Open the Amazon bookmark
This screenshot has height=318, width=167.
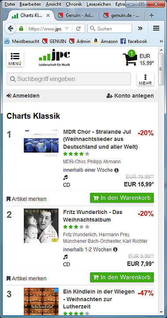pos(105,41)
